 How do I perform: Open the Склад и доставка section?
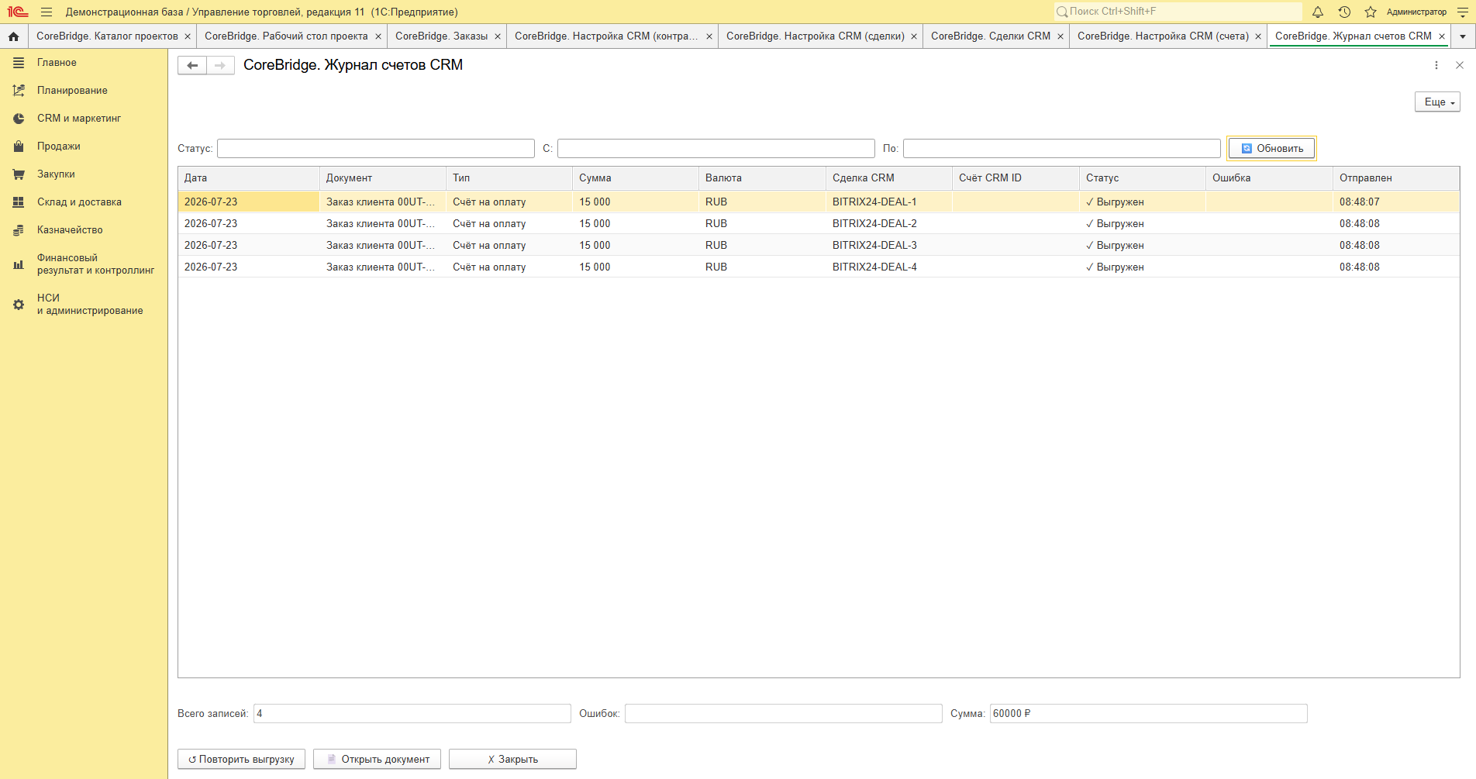(x=84, y=202)
